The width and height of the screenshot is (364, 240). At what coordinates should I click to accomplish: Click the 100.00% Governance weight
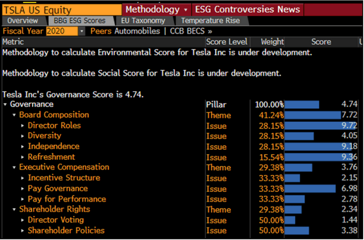[x=269, y=105]
